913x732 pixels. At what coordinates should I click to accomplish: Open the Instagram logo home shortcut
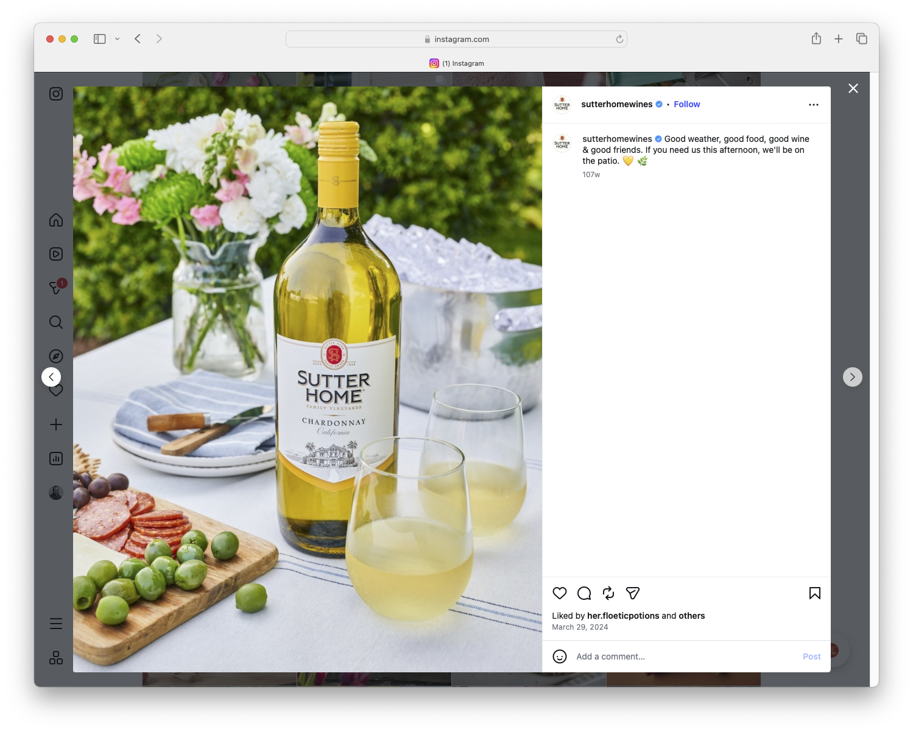(x=55, y=94)
